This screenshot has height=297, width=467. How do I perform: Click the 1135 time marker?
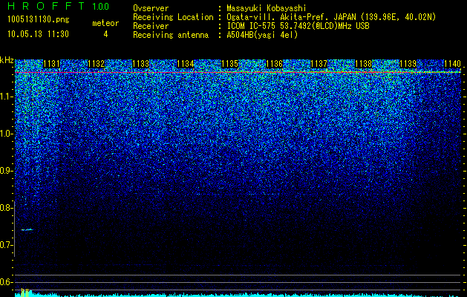[x=230, y=63]
